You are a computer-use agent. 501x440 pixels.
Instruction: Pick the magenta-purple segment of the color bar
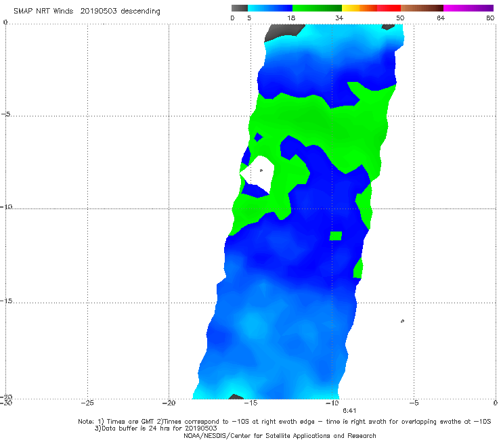coord(469,8)
